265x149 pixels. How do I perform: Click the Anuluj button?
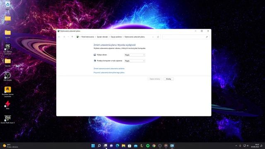[169, 79]
